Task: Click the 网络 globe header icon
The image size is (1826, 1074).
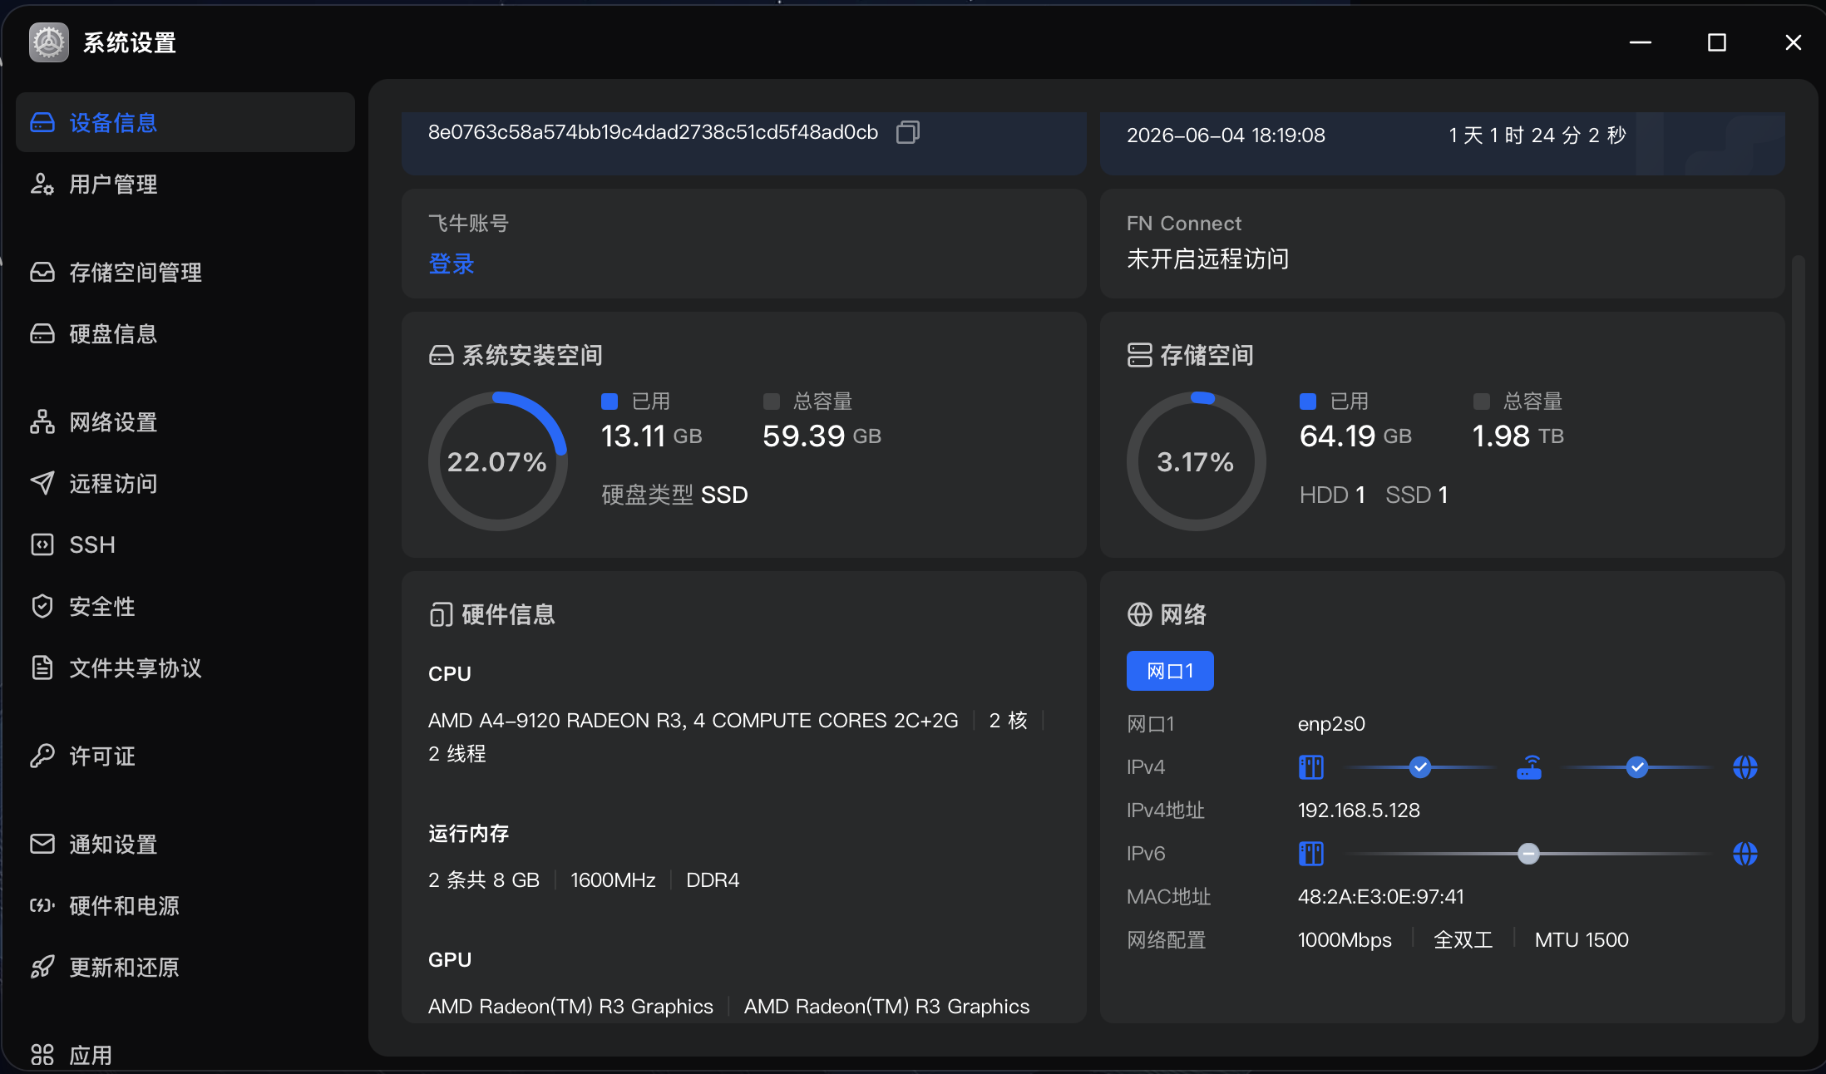Action: (x=1140, y=615)
